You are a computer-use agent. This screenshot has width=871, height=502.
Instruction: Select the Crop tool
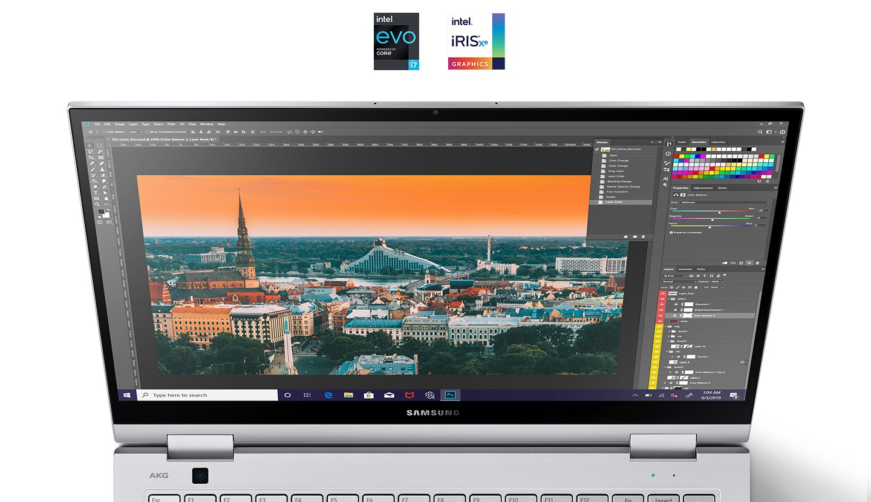coord(91,157)
